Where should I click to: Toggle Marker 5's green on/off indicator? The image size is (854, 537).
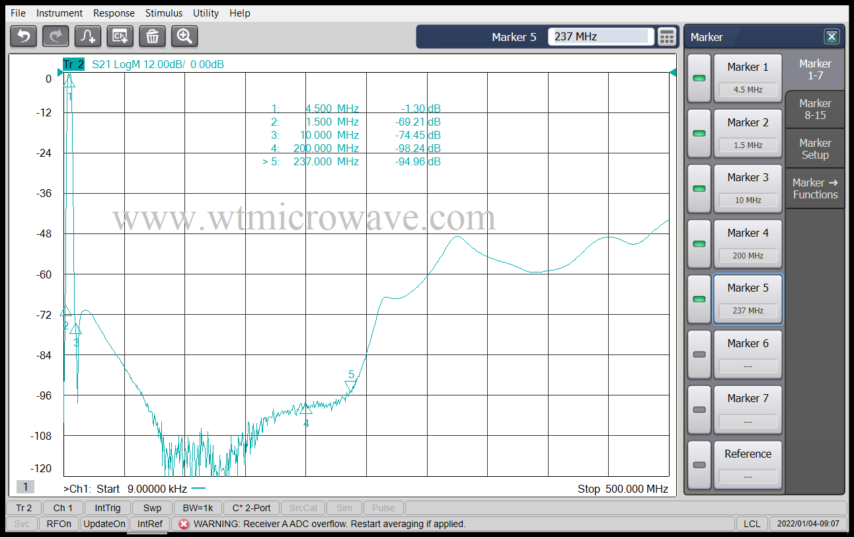pos(699,298)
